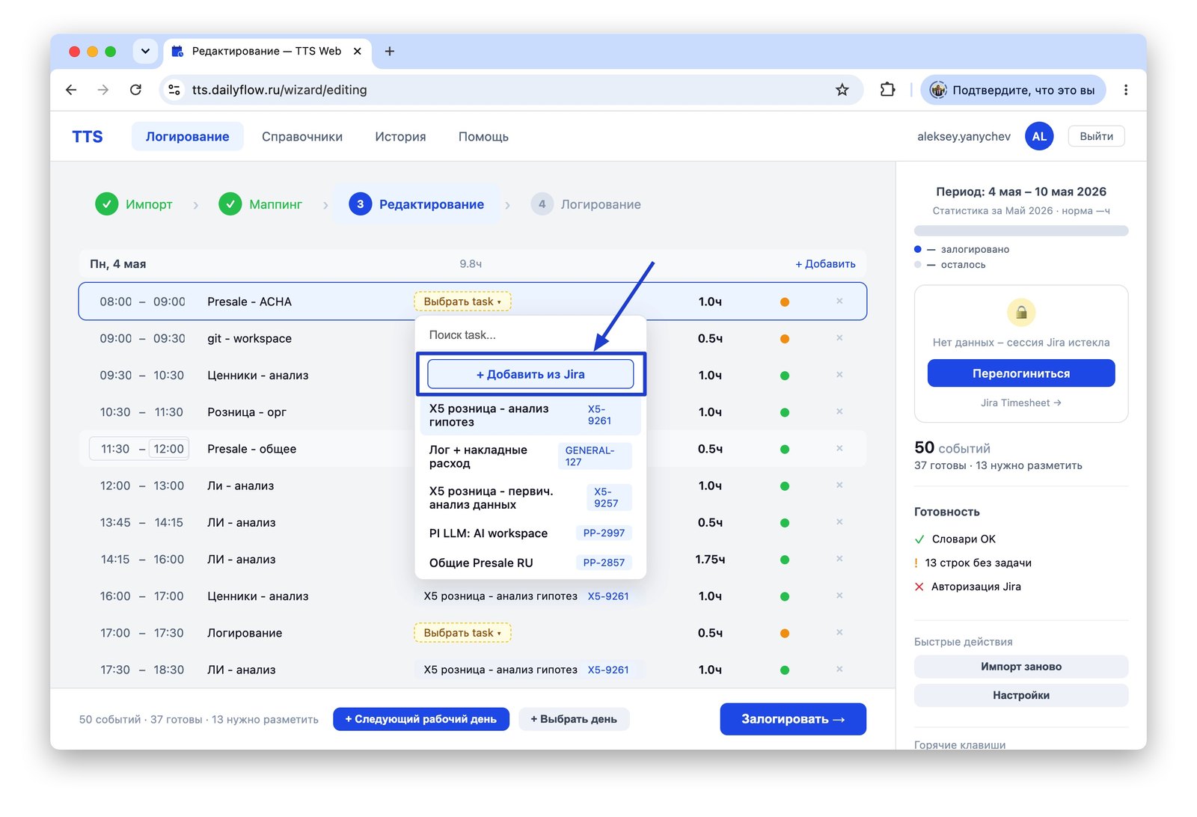
Task: Remove the 14:15 ЛИ - анализ row
Action: (x=839, y=559)
